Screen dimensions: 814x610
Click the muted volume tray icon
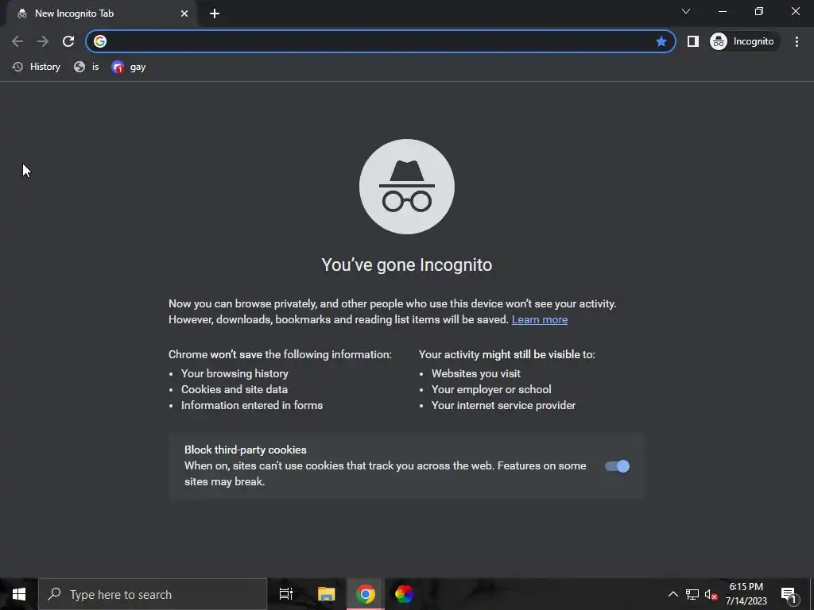(711, 594)
